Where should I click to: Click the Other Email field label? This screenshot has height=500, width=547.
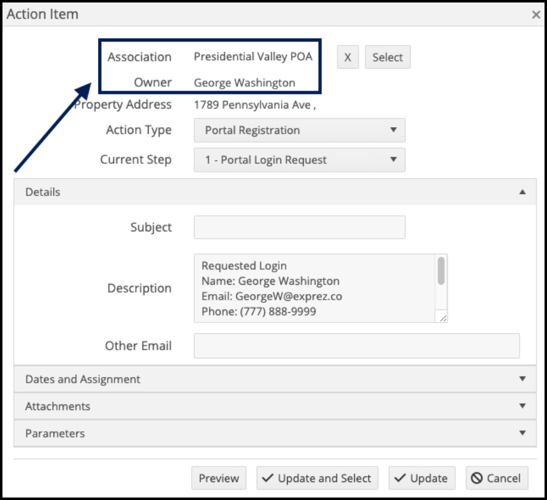click(138, 346)
